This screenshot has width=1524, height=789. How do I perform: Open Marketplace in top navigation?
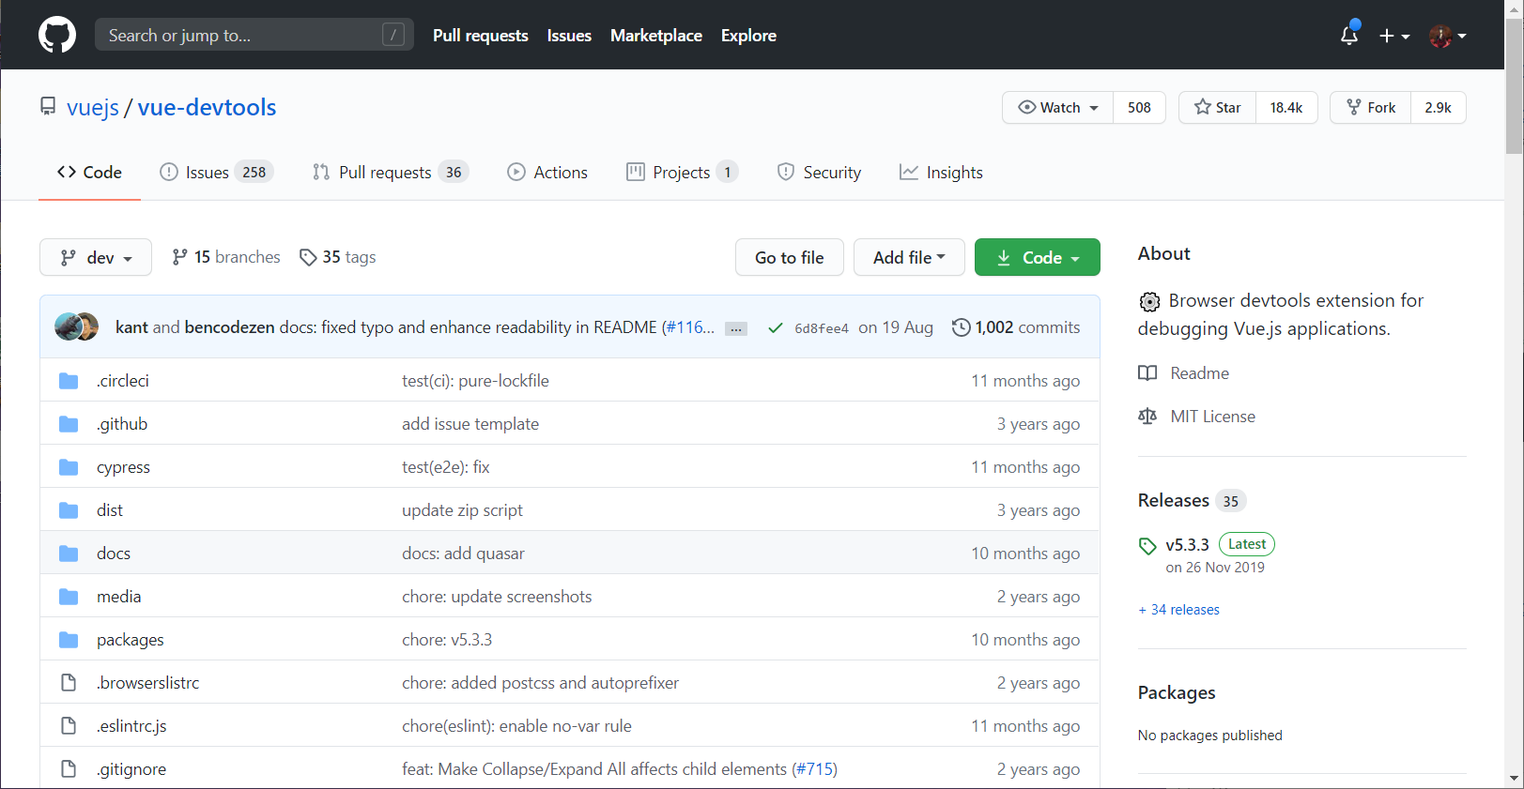coord(656,35)
